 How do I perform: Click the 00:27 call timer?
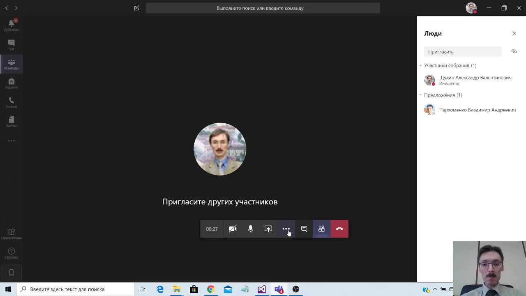pos(212,229)
